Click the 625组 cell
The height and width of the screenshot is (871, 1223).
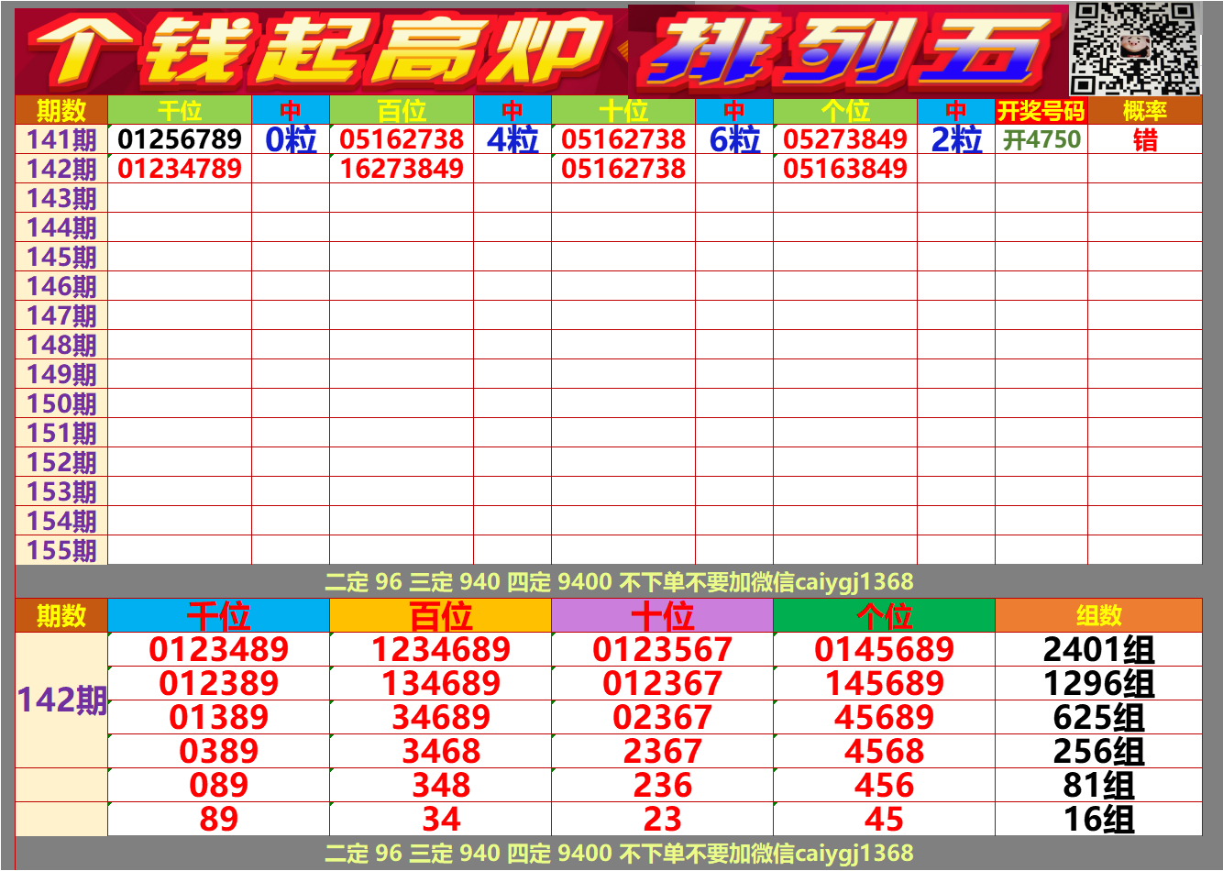pyautogui.click(x=1098, y=718)
